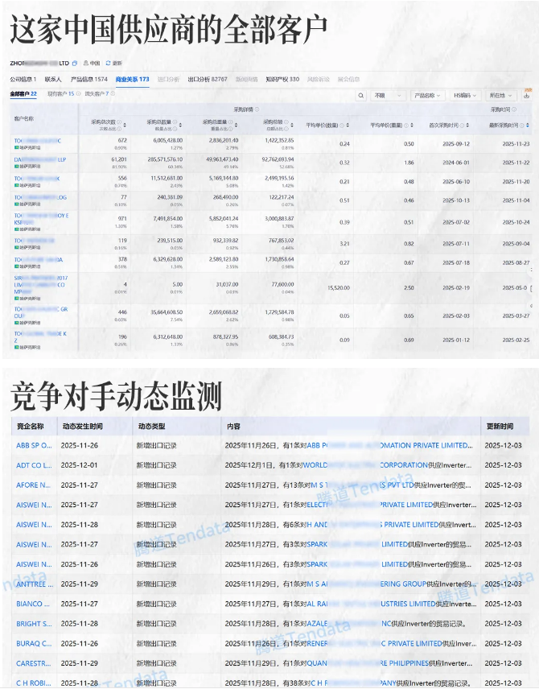The height and width of the screenshot is (689, 539).
Task: Open the 产品信息 tab
Action: click(88, 80)
